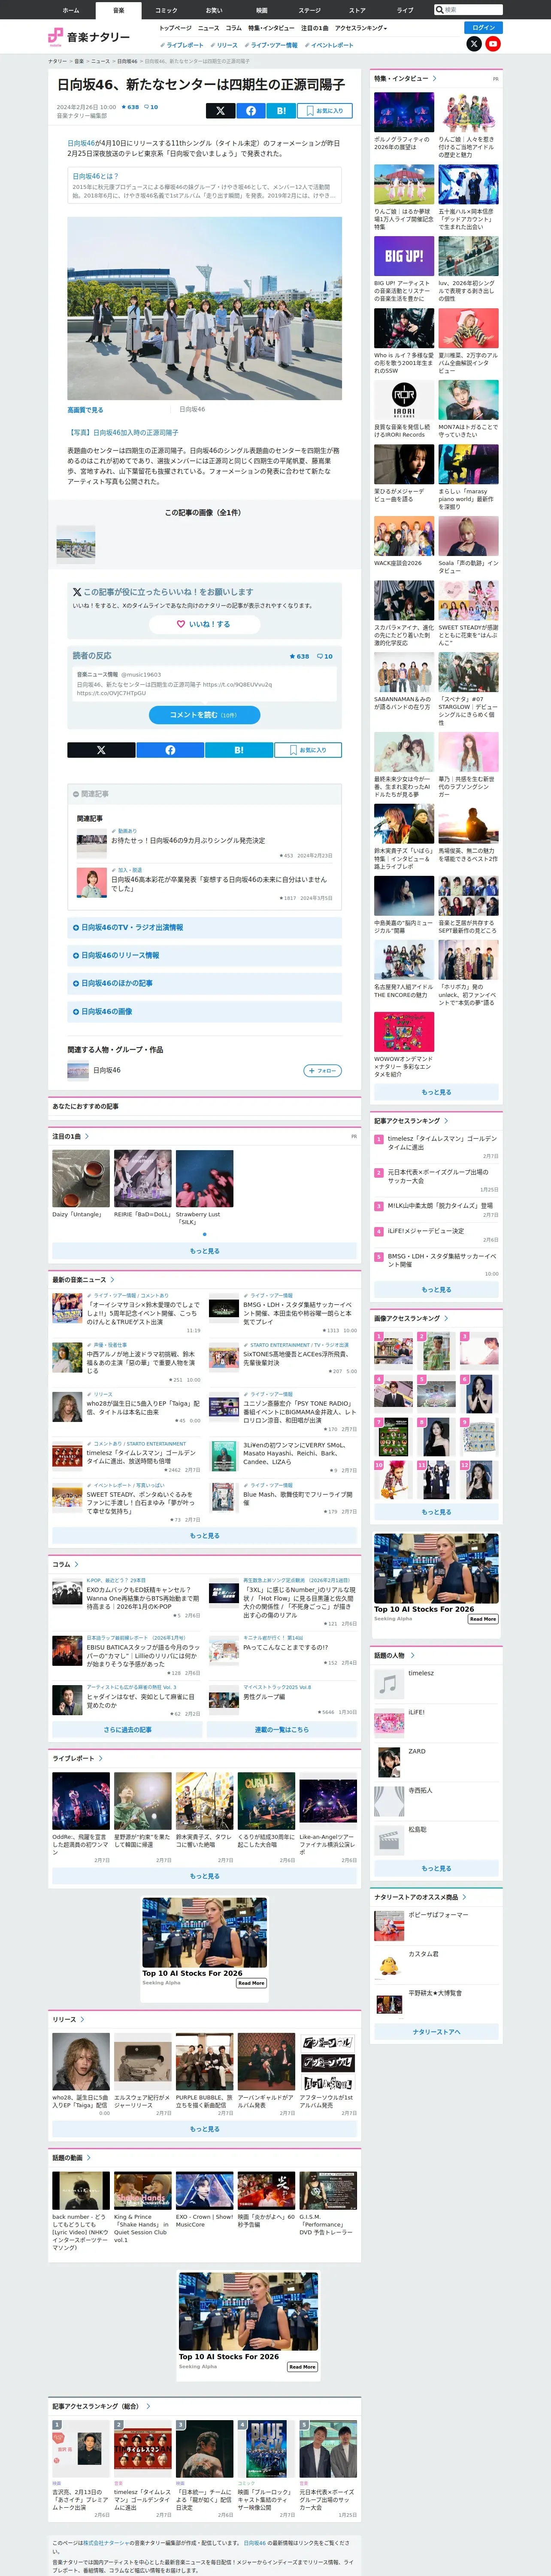Expand 日向坂46の画像
The width and height of the screenshot is (551, 2576).
point(205,1012)
